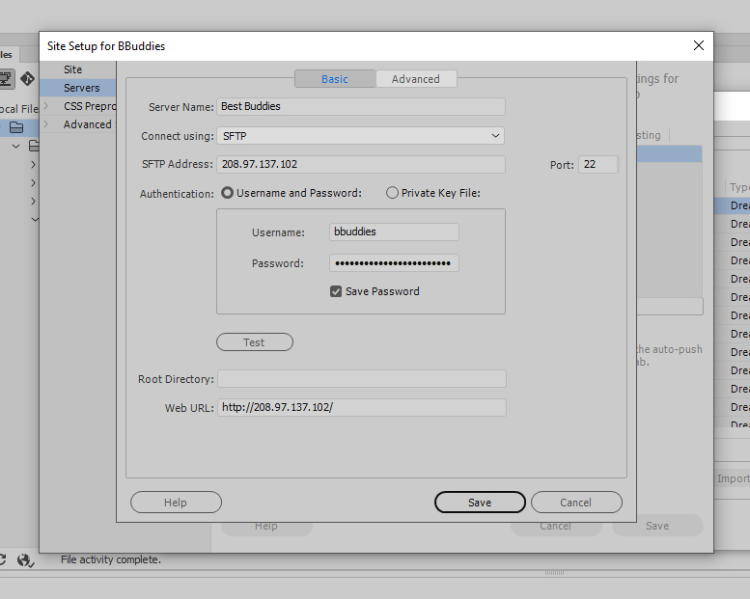Select Site in the category list
750x599 pixels.
pos(73,69)
